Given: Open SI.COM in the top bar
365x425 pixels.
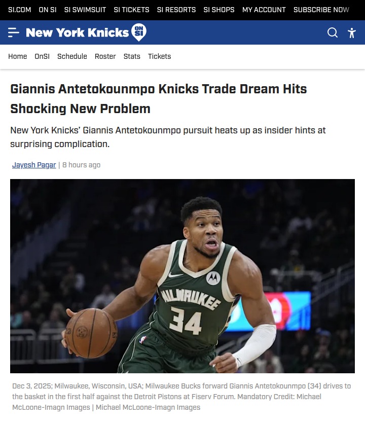Looking at the screenshot, I should 19,10.
